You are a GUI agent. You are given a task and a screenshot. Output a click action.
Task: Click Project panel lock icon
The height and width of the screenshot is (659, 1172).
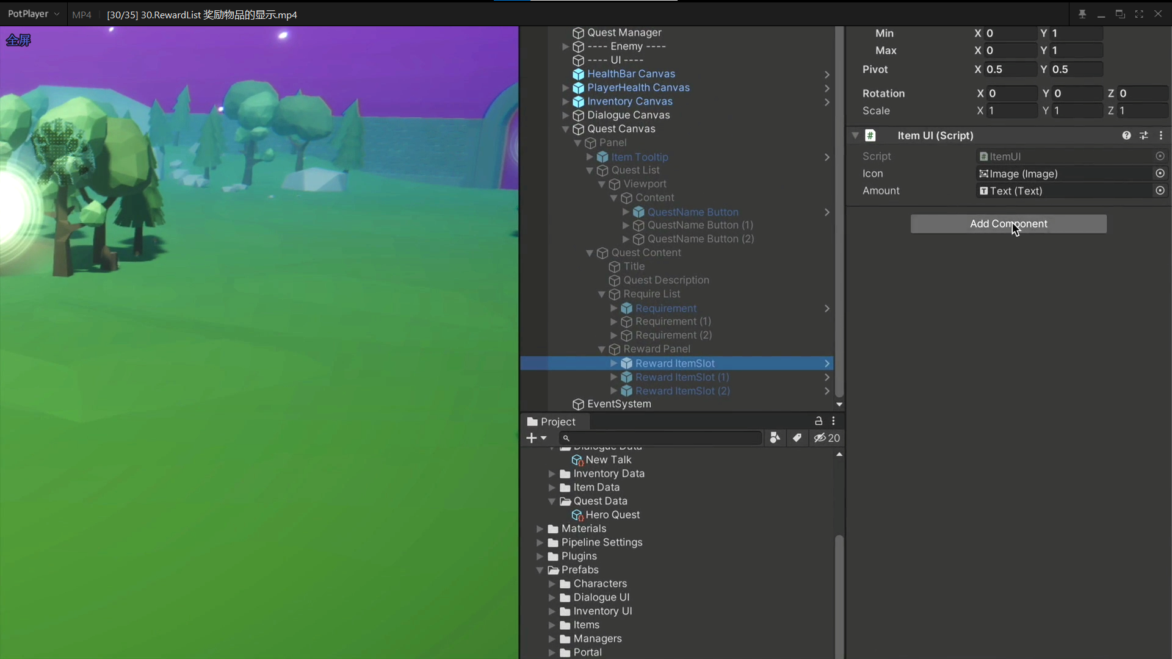coord(819,421)
